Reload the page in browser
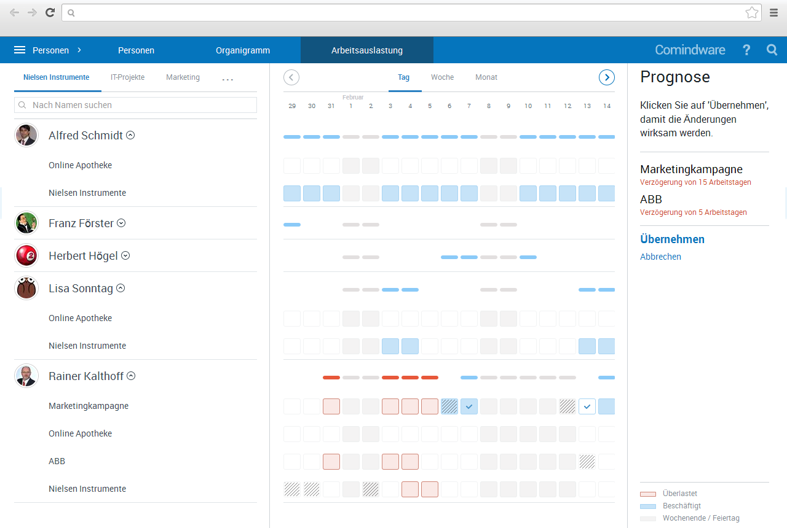This screenshot has width=787, height=528. tap(50, 12)
